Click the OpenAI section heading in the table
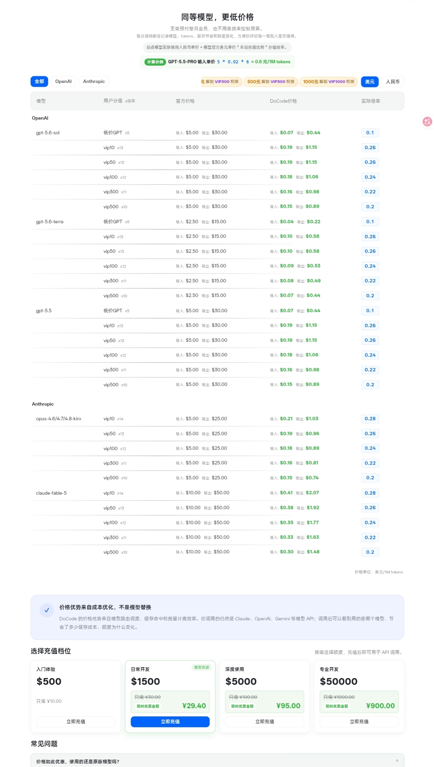 click(x=40, y=118)
